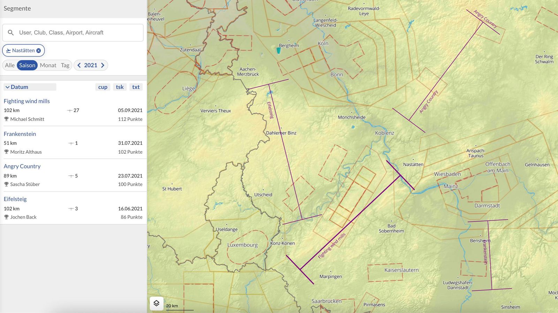
Task: Switch time filter to Tag
Action: click(x=65, y=65)
